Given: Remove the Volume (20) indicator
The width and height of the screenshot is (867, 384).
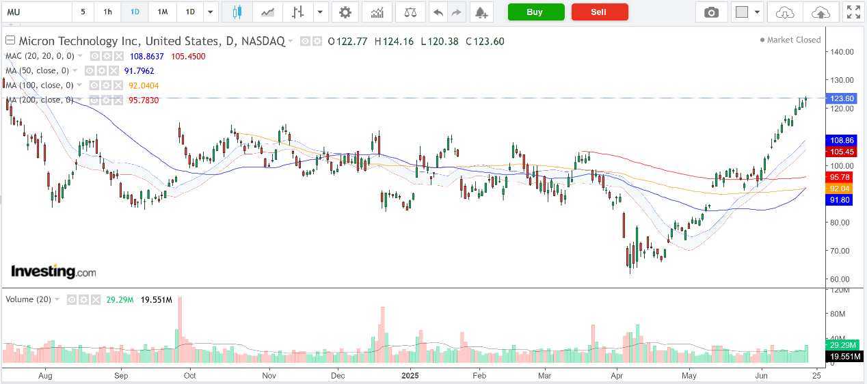Looking at the screenshot, I should [94, 299].
